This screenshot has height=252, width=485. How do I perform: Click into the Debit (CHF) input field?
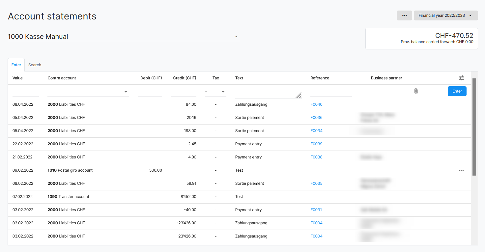150,92
